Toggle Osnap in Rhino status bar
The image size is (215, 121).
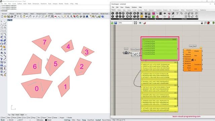84,120
